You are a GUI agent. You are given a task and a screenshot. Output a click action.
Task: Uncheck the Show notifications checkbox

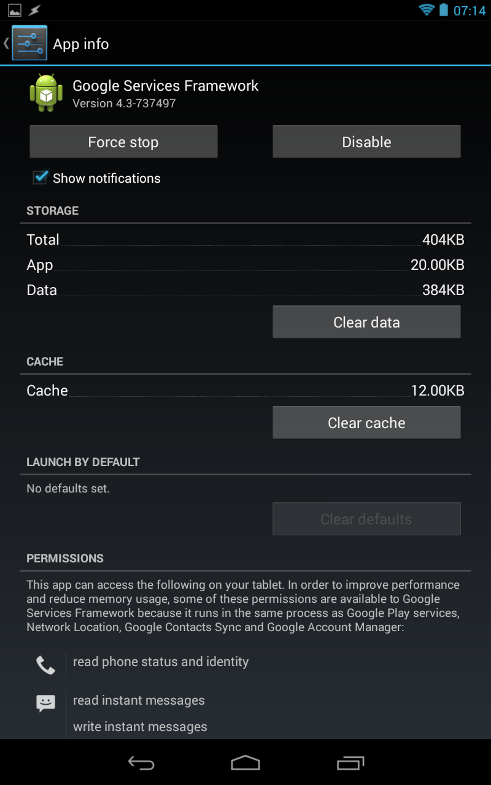pyautogui.click(x=41, y=177)
